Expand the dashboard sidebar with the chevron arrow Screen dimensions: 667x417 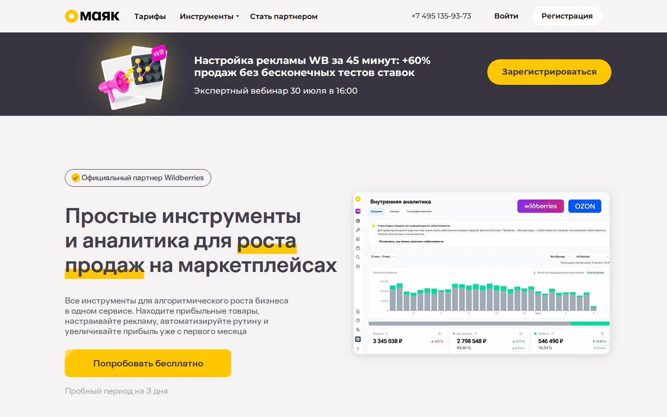(x=358, y=349)
